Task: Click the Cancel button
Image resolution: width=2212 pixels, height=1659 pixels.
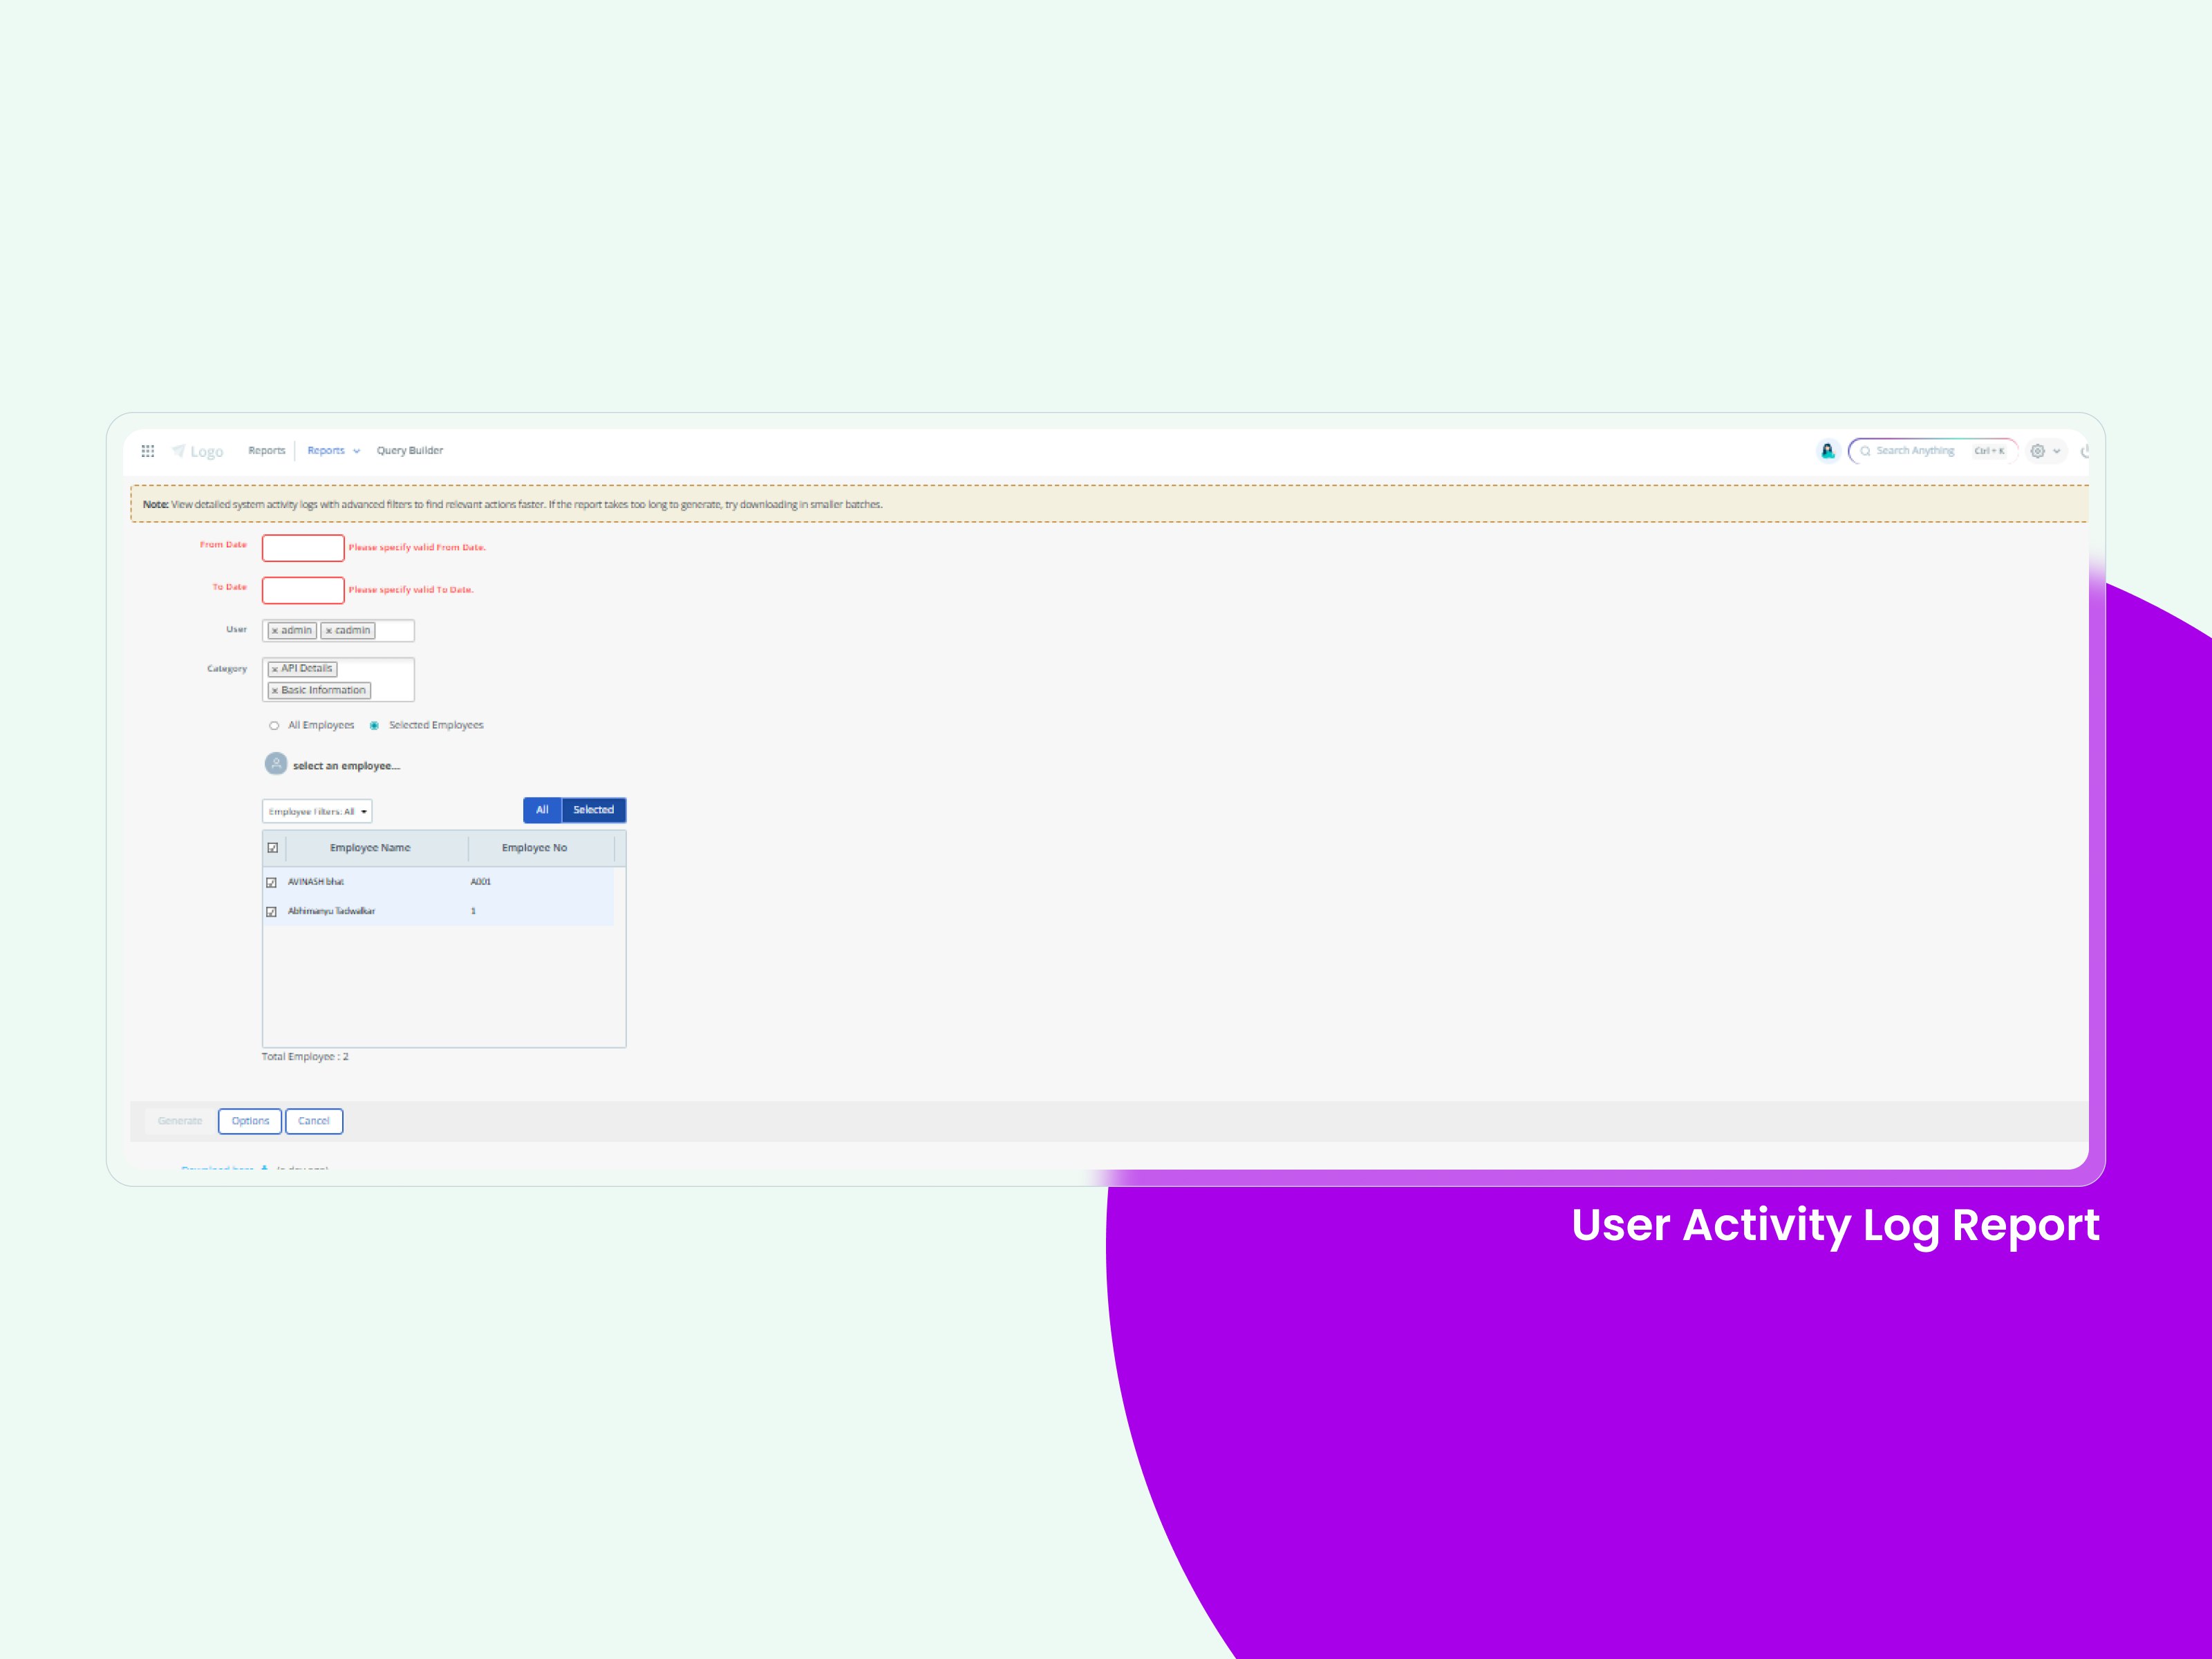Action: point(314,1121)
